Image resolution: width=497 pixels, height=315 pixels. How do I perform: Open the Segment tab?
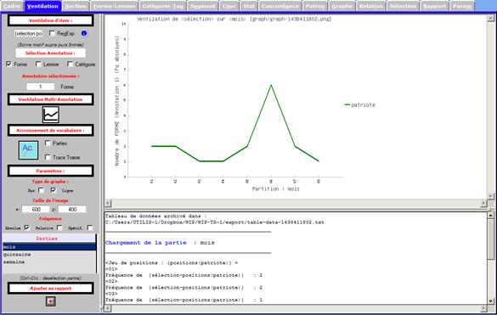(203, 6)
